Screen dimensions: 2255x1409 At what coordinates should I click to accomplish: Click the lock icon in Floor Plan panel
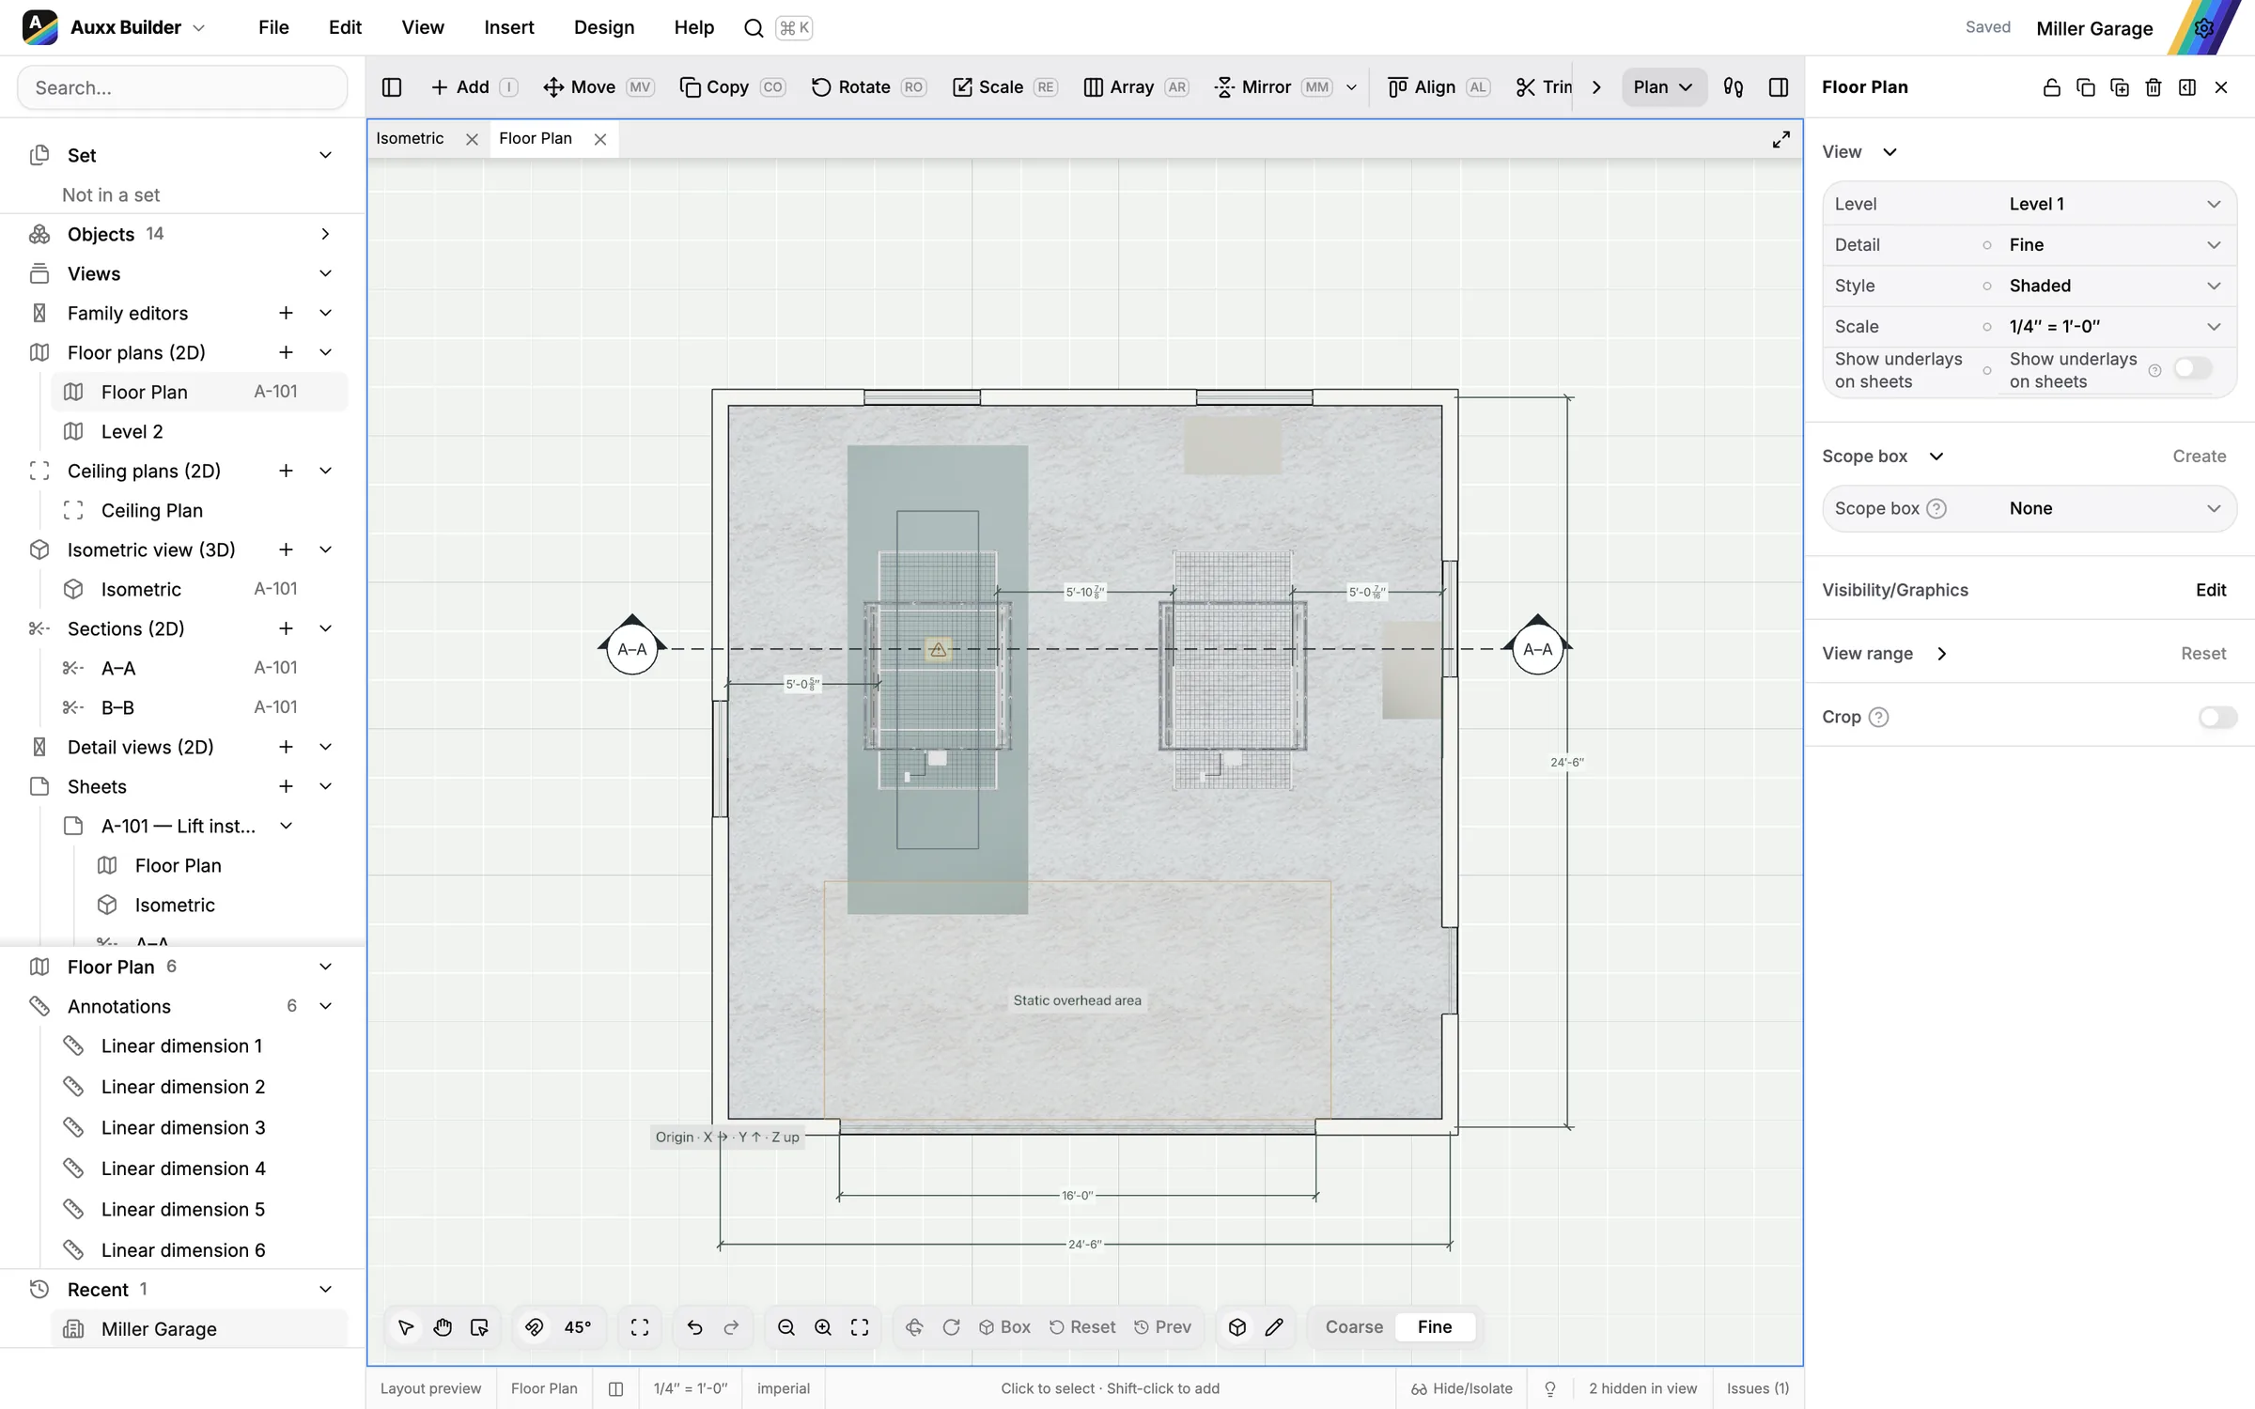(2051, 87)
